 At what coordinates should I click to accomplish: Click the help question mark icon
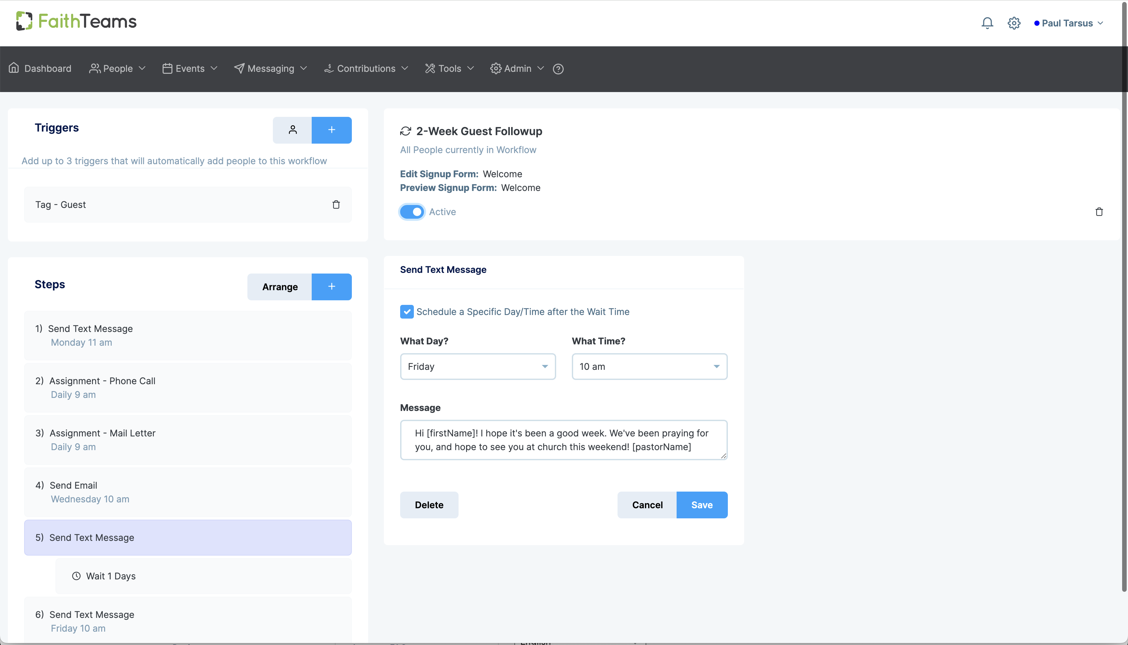click(558, 69)
